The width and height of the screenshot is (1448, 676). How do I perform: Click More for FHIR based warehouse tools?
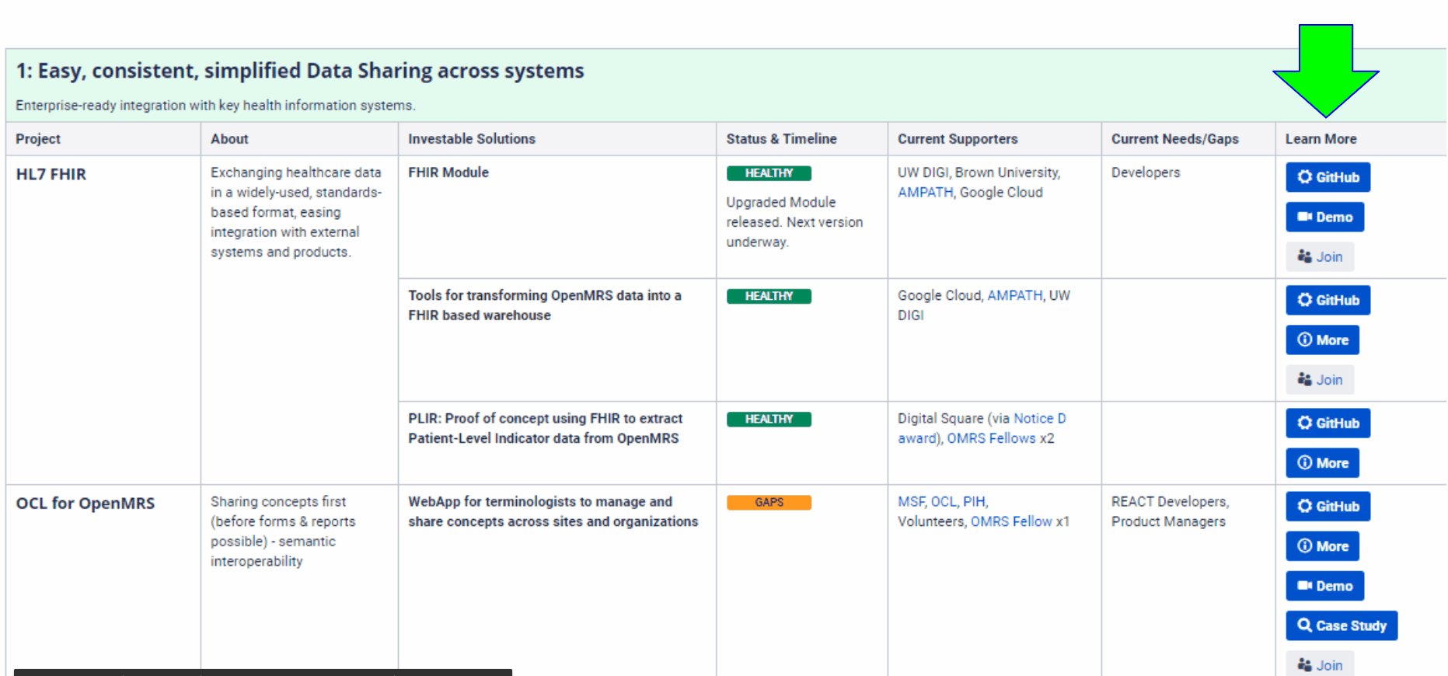click(x=1322, y=340)
